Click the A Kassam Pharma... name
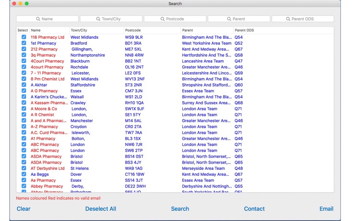 point(49,103)
